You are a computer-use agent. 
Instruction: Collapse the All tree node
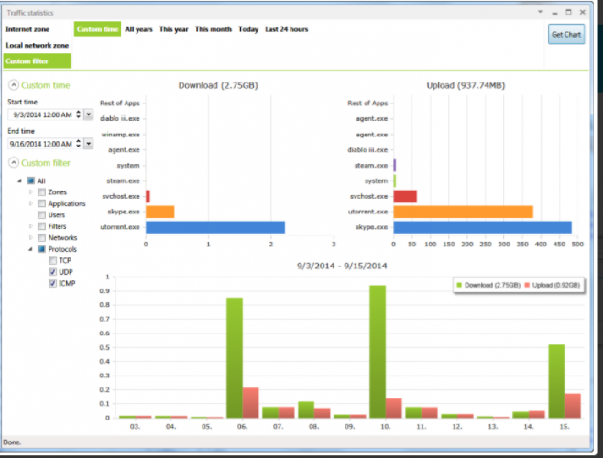coord(19,180)
